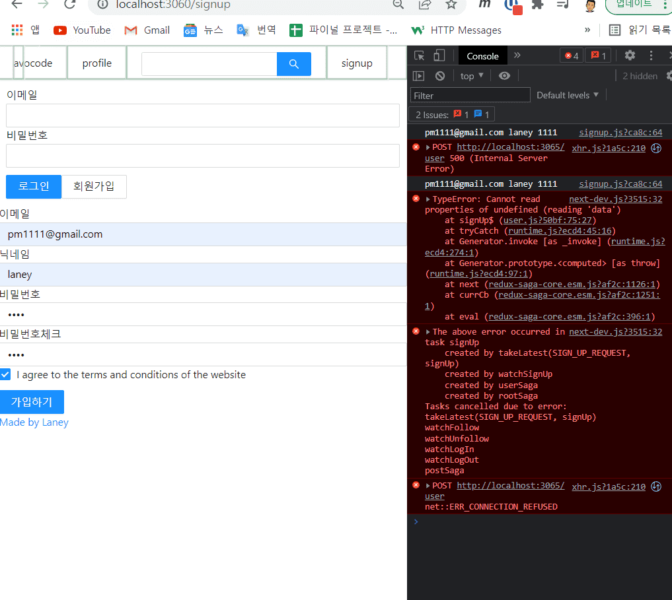Click the console prompt input line

pyautogui.click(x=540, y=521)
